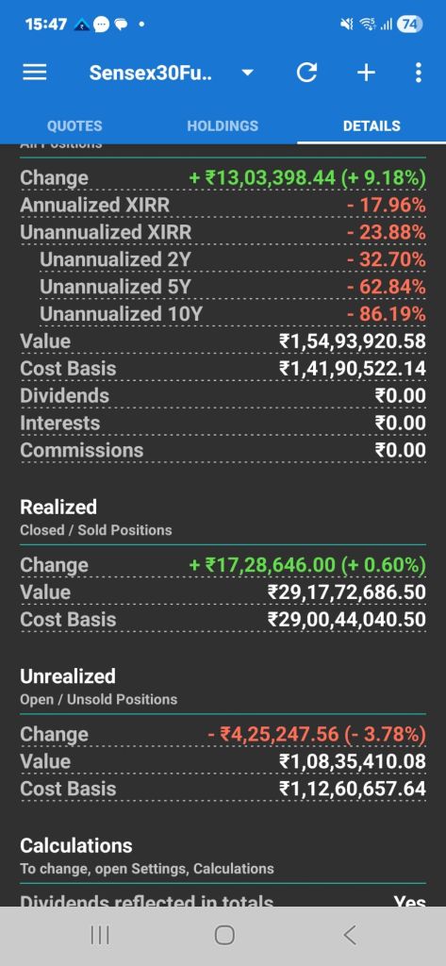
Task: Switch to the HOLDINGS tab
Action: pyautogui.click(x=223, y=125)
